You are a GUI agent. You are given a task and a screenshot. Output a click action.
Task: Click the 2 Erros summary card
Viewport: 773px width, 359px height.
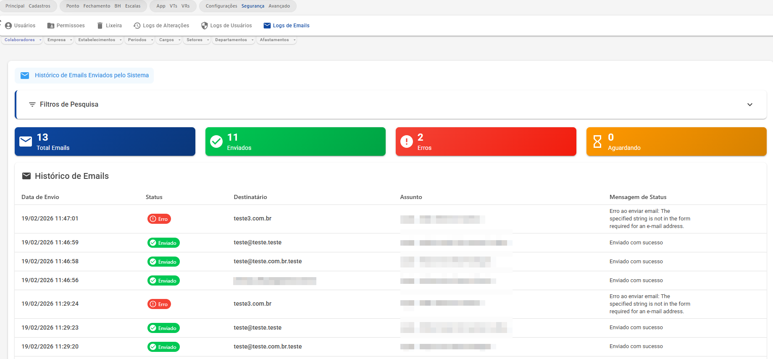pyautogui.click(x=486, y=142)
